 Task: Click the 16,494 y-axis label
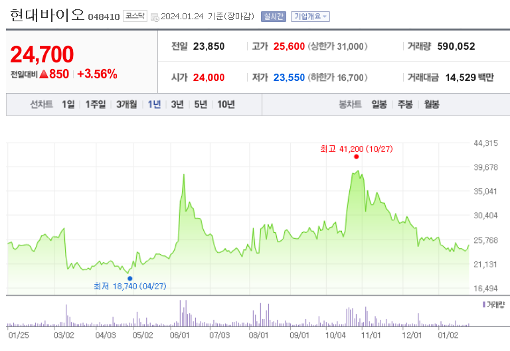pyautogui.click(x=485, y=288)
